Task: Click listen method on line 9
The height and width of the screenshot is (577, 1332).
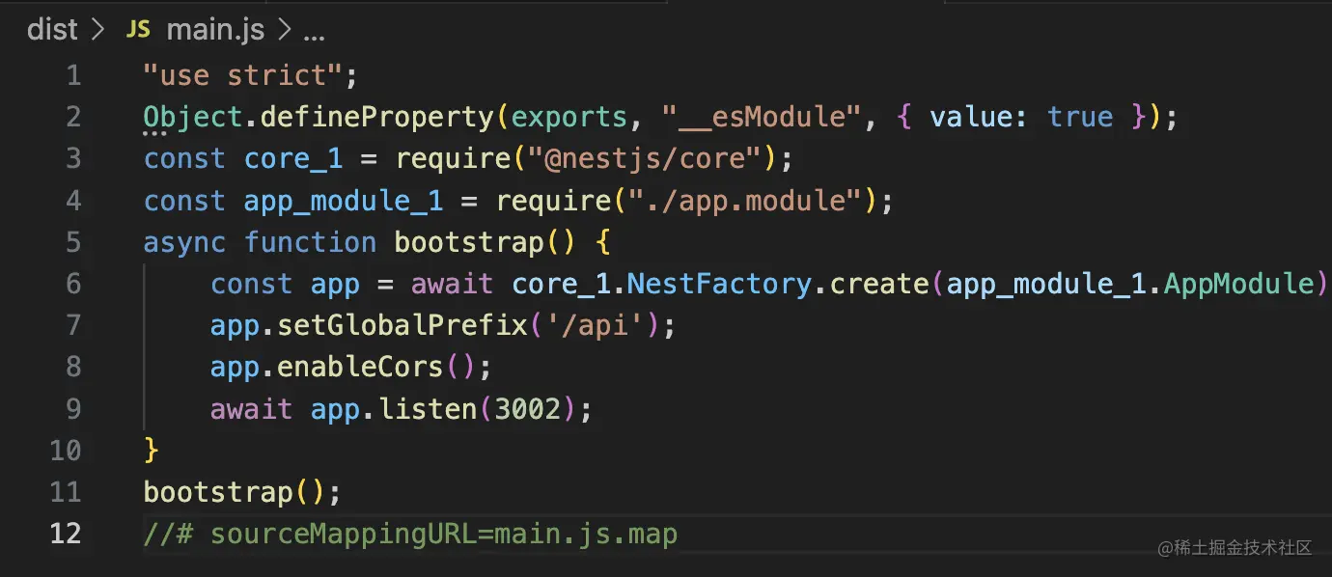Action: [428, 408]
